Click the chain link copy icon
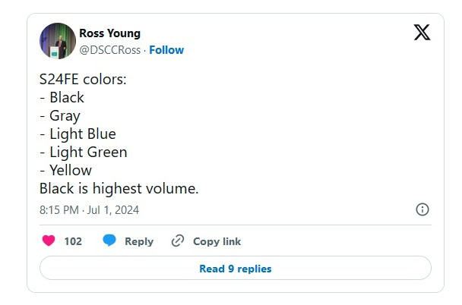The width and height of the screenshot is (462, 305). [x=178, y=241]
